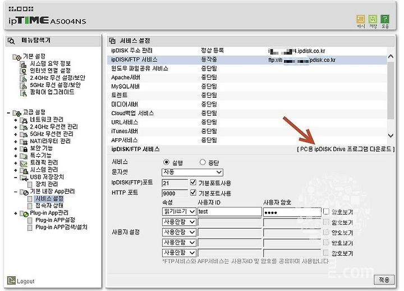Screen dimensions: 404x291
Task: Click the 기본 설정 folder gear icon
Action: tap(17, 57)
